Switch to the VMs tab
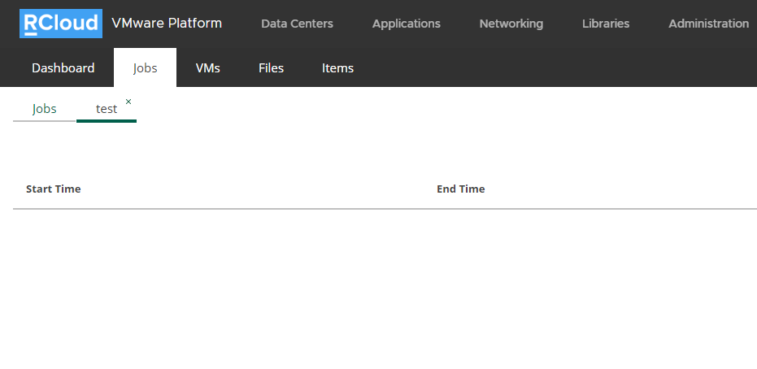757x369 pixels. (x=208, y=68)
